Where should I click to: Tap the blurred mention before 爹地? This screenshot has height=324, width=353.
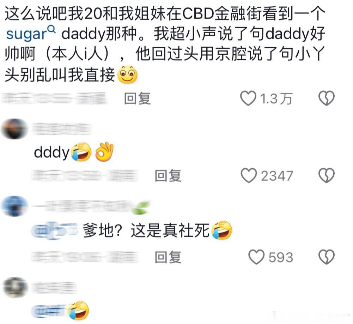(x=55, y=230)
